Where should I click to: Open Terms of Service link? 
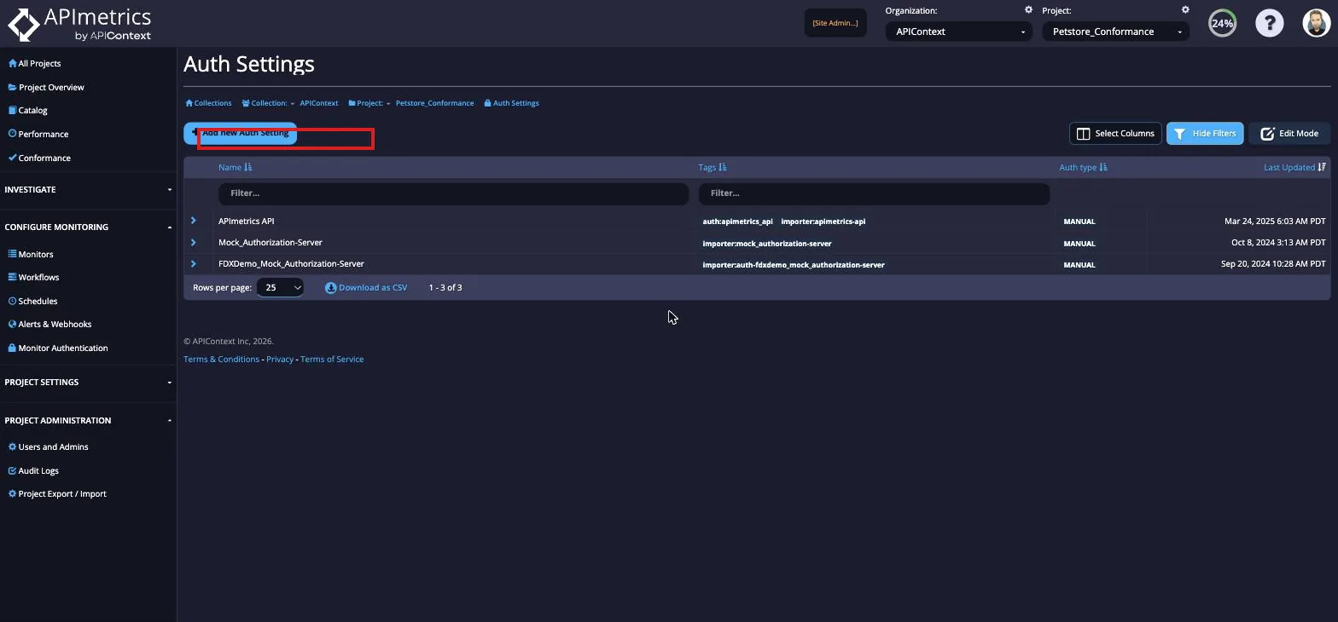pos(332,359)
